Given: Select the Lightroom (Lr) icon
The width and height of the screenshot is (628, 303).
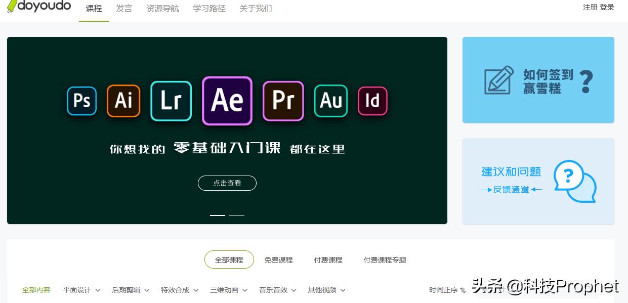Looking at the screenshot, I should (171, 101).
